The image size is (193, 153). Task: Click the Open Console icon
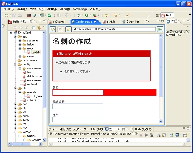pyautogui.click(x=185, y=135)
